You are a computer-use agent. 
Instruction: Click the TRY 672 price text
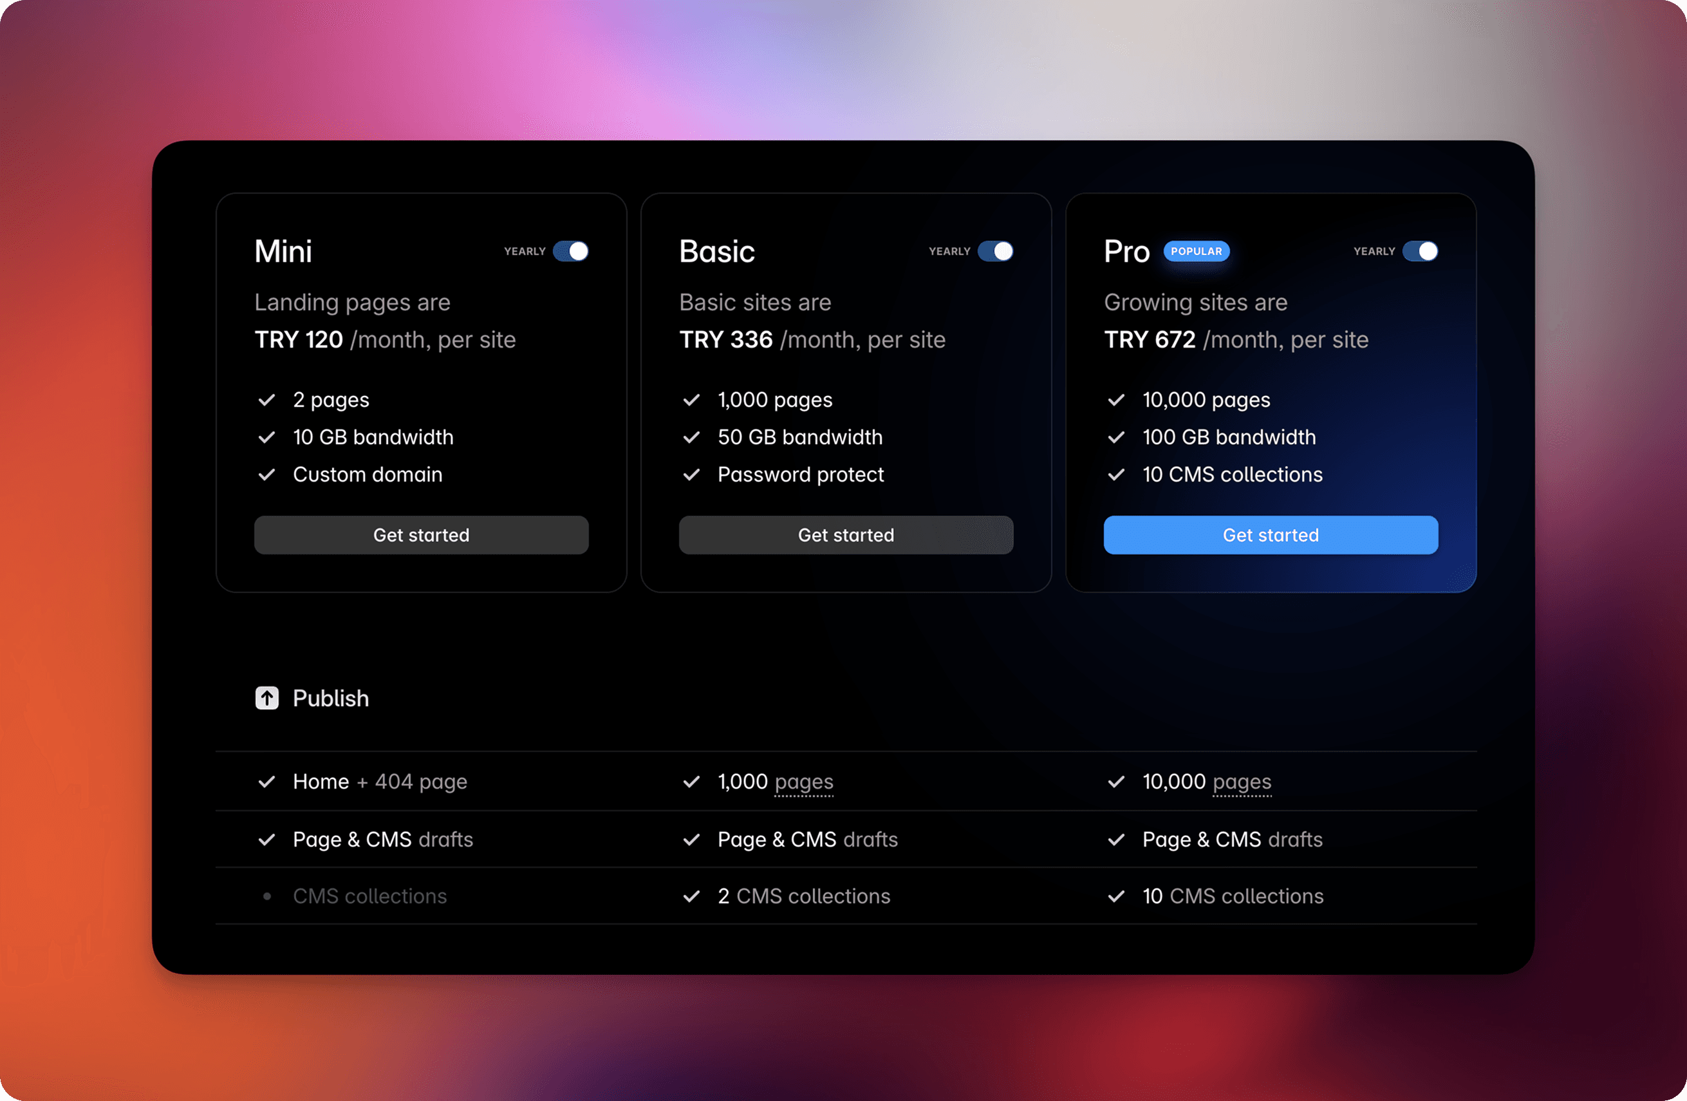[x=1149, y=339]
